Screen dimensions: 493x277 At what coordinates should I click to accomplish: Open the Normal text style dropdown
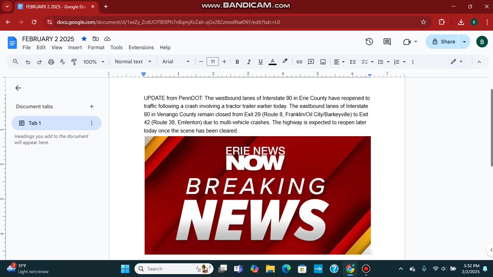click(133, 62)
